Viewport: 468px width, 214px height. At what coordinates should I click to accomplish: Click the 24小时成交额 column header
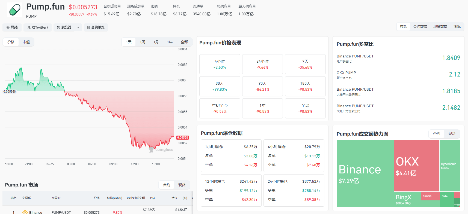coord(136,198)
